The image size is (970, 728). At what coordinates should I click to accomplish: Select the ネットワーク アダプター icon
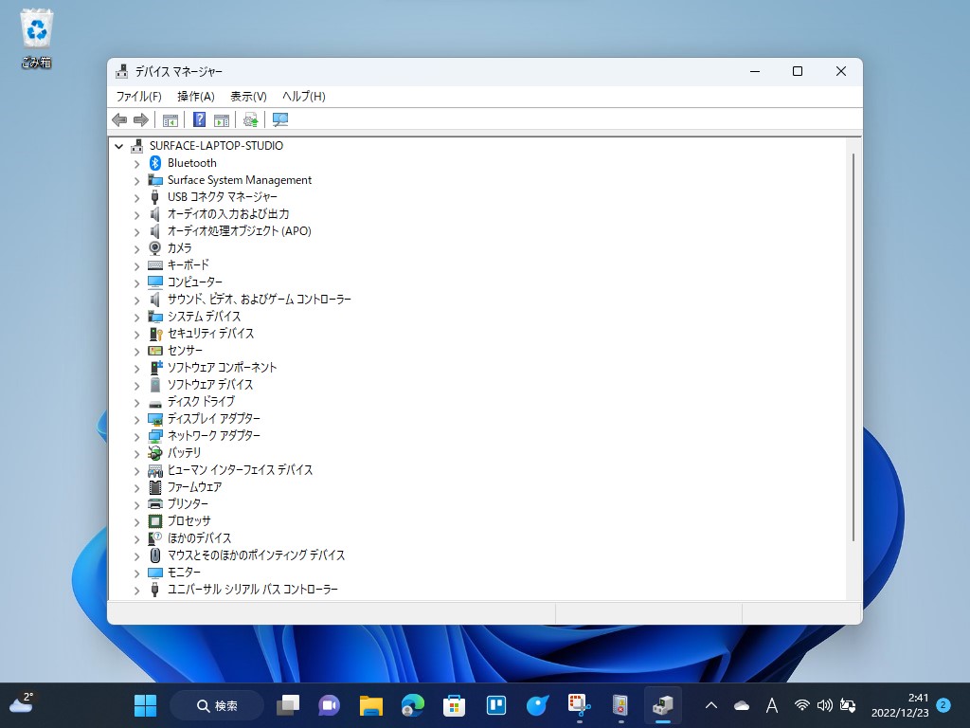(x=155, y=436)
